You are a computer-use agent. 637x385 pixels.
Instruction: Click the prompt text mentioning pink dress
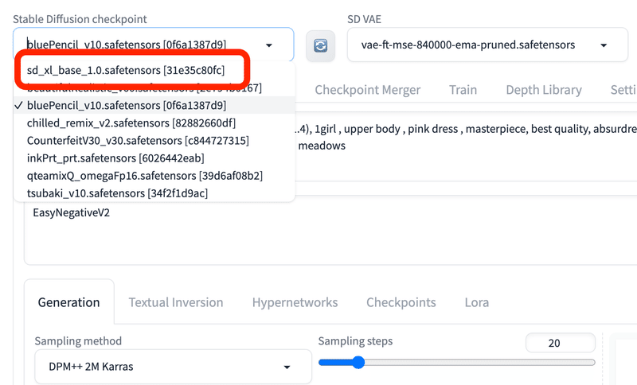432,129
